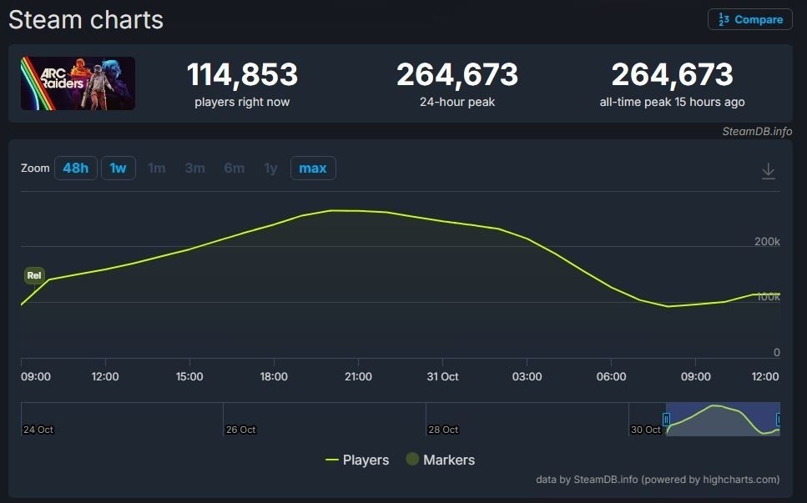Screen dimensions: 807x503
Task: Click the chart download menu icon
Action: 768,171
